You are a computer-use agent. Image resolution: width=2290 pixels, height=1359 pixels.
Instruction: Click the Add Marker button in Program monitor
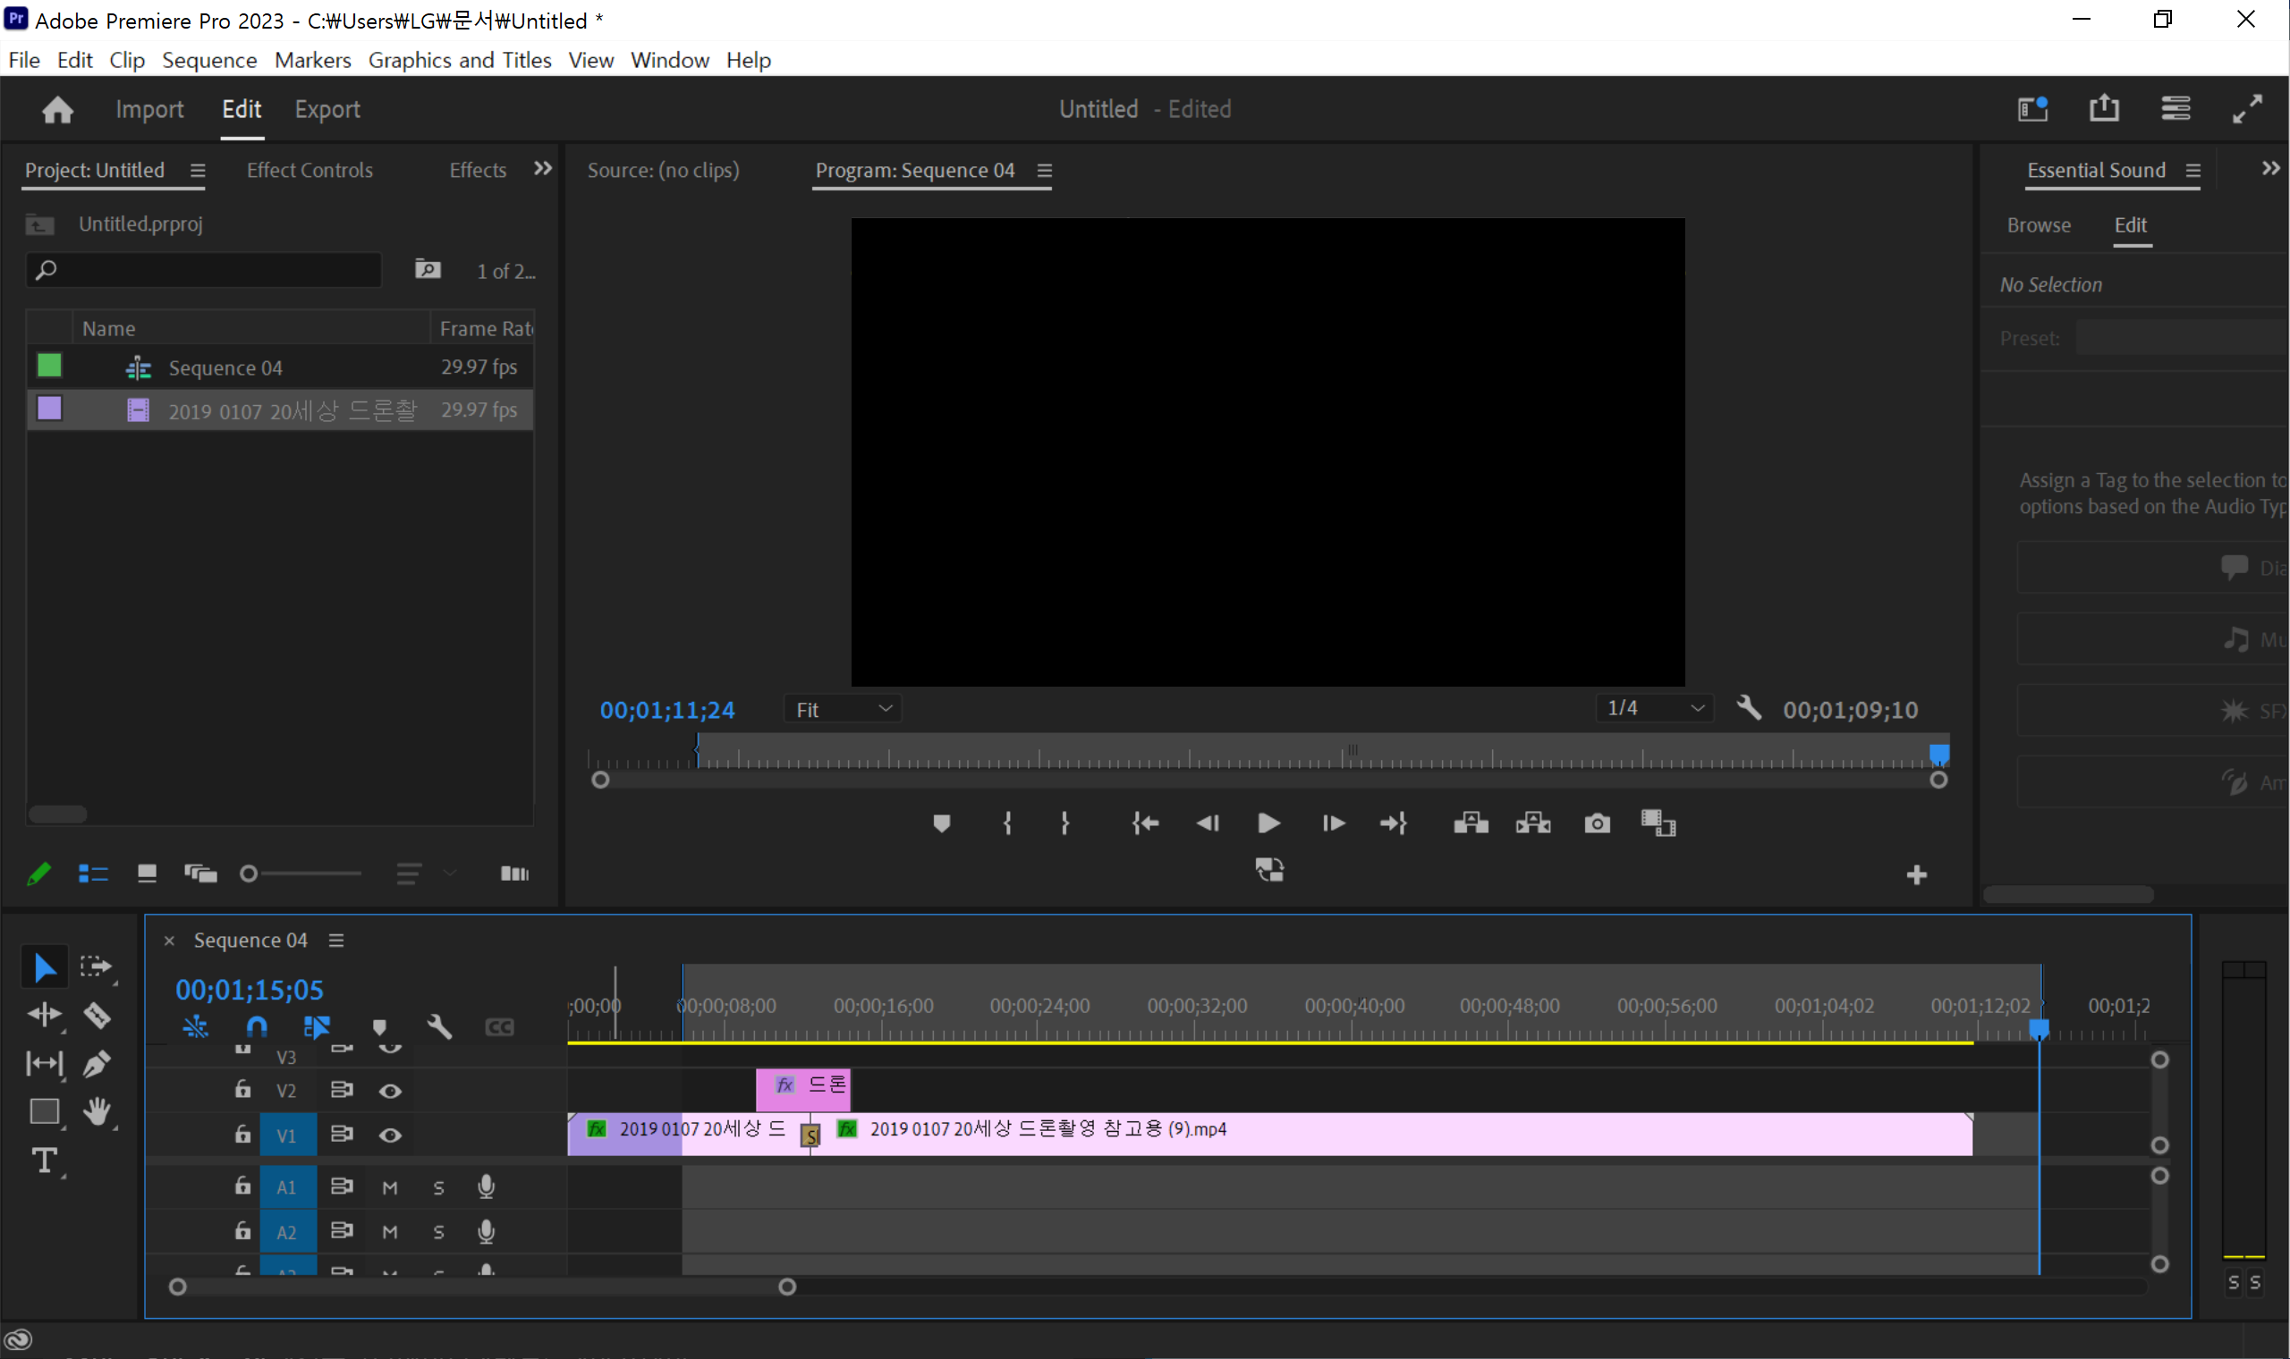pos(941,823)
